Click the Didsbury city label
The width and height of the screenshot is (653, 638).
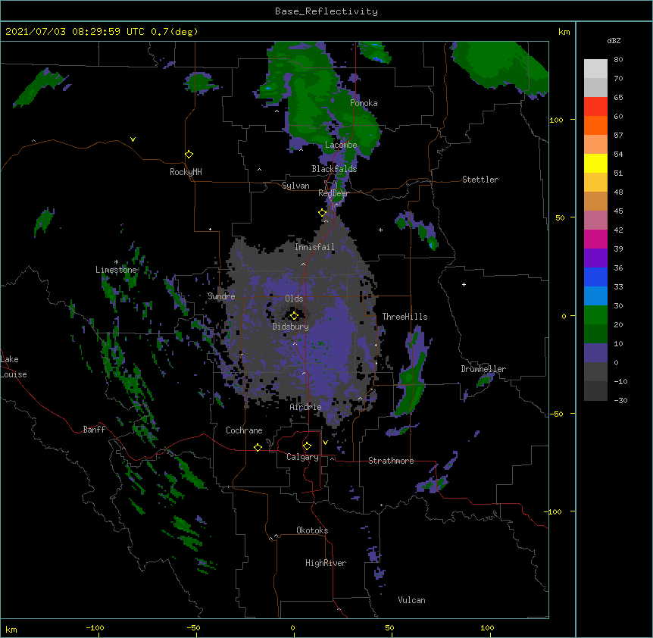pos(291,327)
